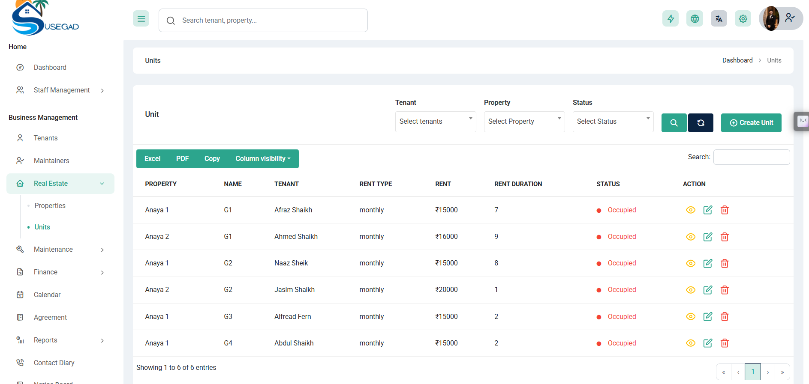Open the Select Property dropdown
The image size is (809, 384).
524,122
